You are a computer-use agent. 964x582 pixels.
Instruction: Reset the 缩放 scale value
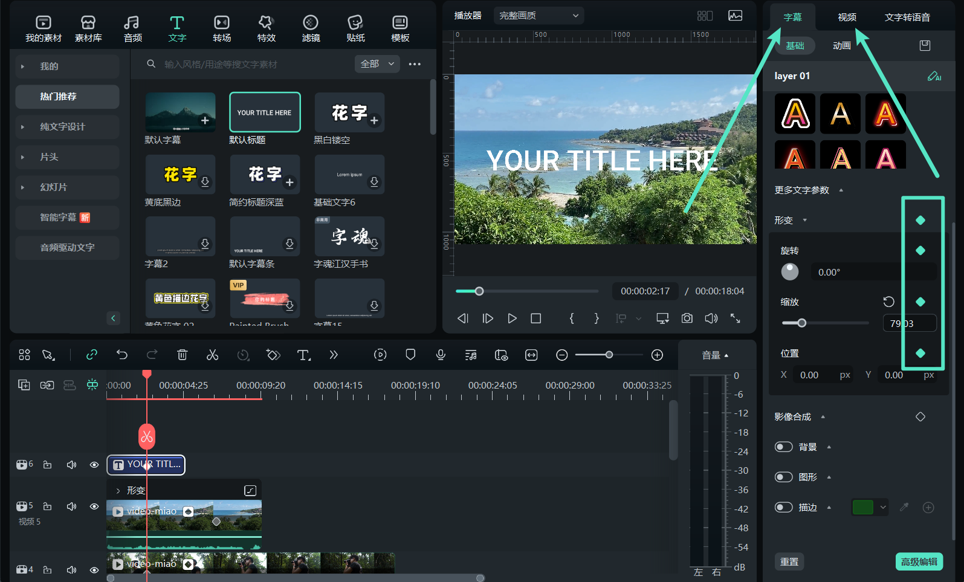coord(888,302)
